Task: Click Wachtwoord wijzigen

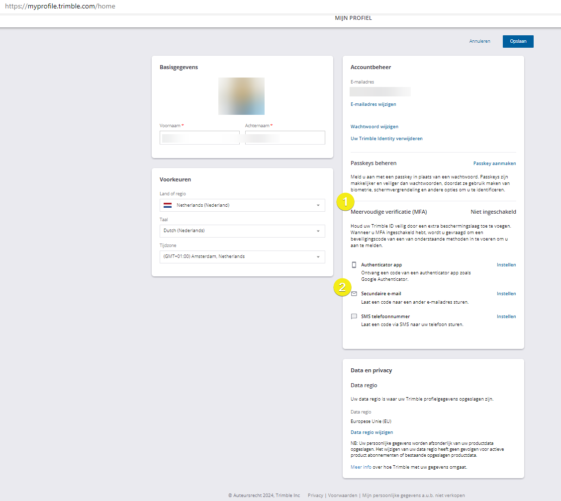Action: (374, 126)
